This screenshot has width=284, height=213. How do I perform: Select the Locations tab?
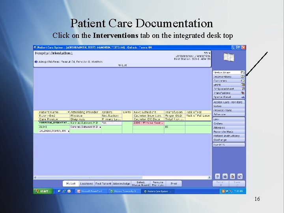click(86, 184)
